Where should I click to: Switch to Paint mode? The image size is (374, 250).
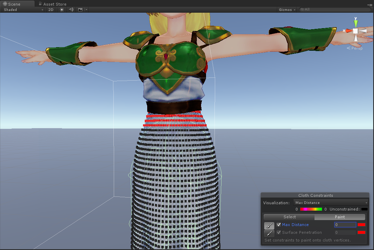(339, 217)
